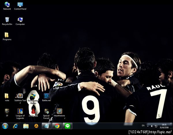Open the orange triangle taskbar app

tap(36, 126)
